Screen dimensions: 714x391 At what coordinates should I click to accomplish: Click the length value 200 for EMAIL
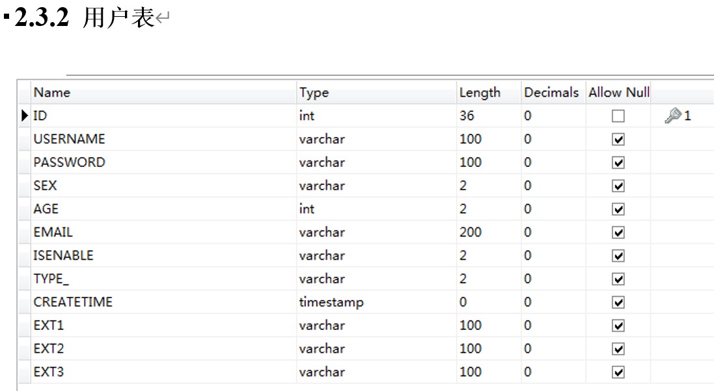coord(489,232)
